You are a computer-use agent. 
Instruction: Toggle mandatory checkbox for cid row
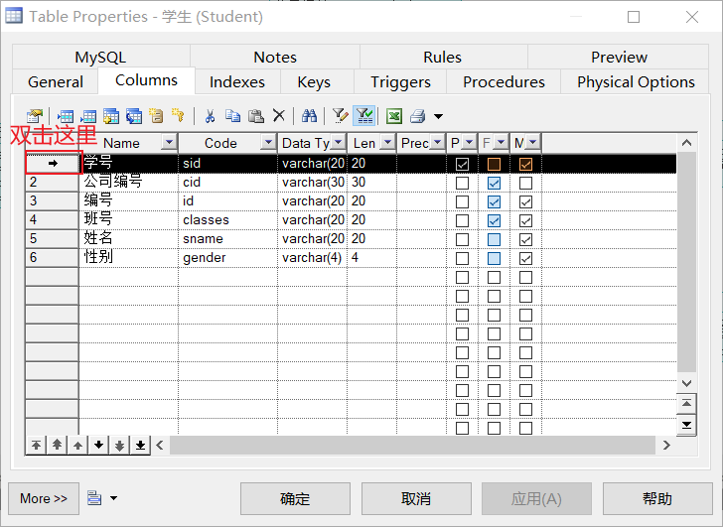click(x=525, y=183)
